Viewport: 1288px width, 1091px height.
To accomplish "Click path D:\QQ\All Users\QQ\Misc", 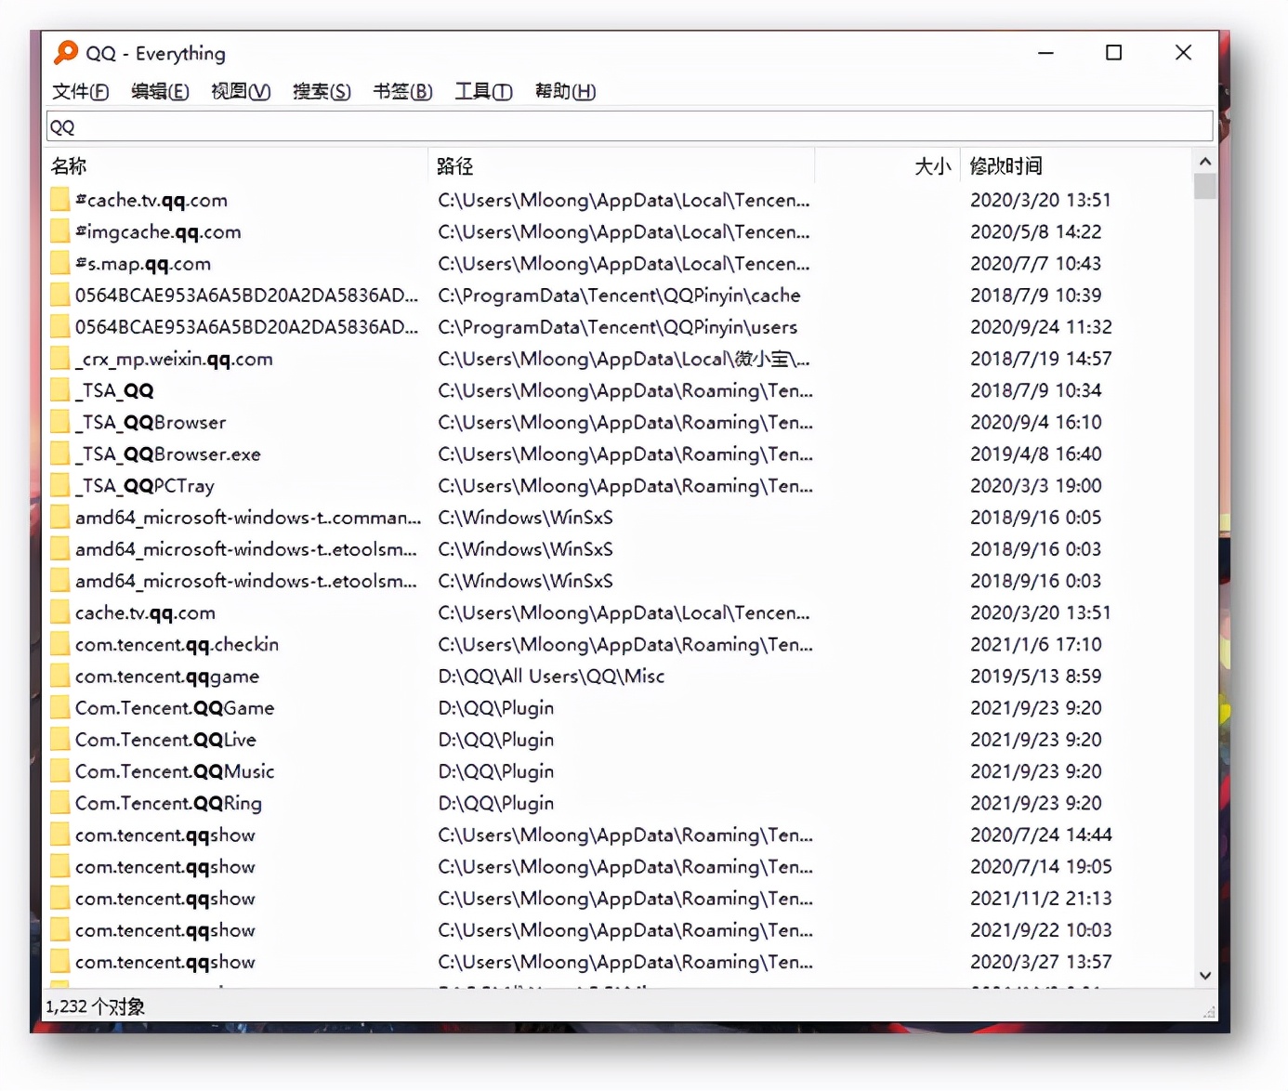I will (x=551, y=676).
